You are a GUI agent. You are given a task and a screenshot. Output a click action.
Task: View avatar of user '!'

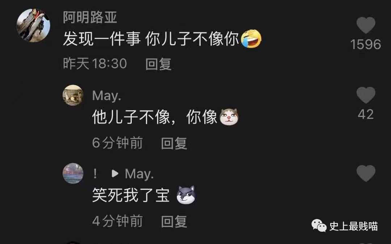(x=73, y=173)
